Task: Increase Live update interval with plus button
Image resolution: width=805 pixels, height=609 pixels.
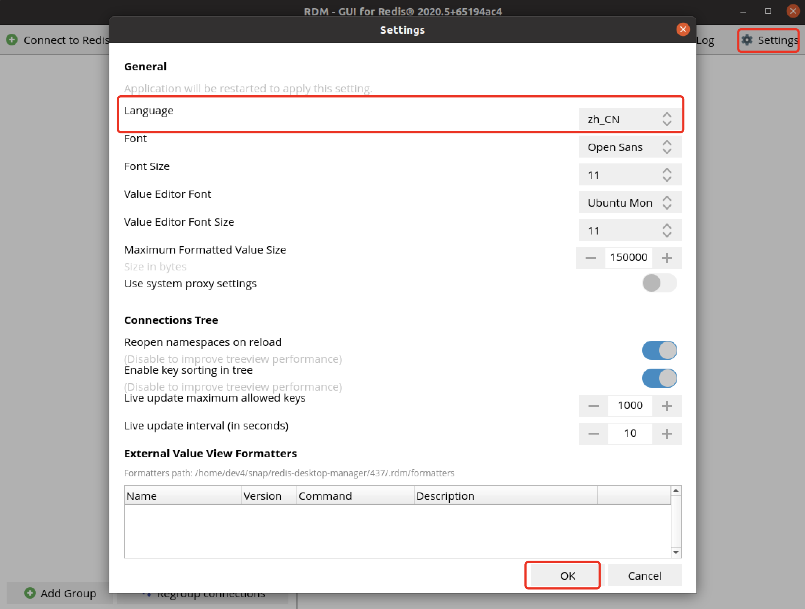Action: click(x=667, y=434)
